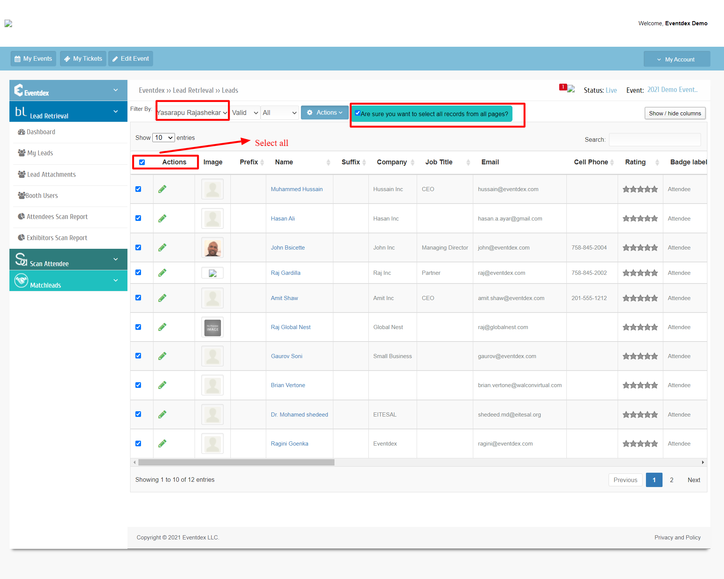Click the Show / hide columns button
Image resolution: width=724 pixels, height=579 pixels.
(x=675, y=113)
